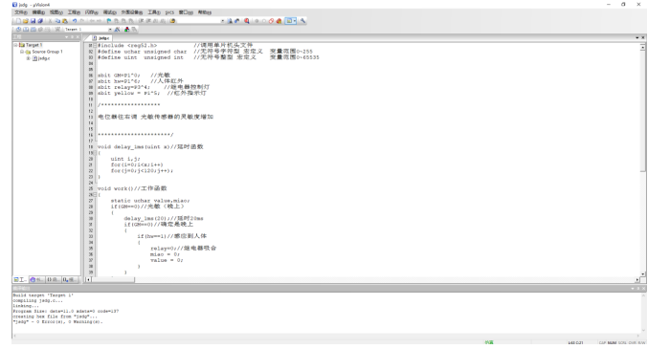Open the Target 1 dropdown list
The image size is (670, 349).
tap(110, 30)
